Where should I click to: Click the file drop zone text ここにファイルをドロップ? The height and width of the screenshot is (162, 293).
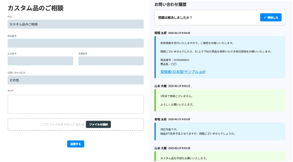point(58,124)
